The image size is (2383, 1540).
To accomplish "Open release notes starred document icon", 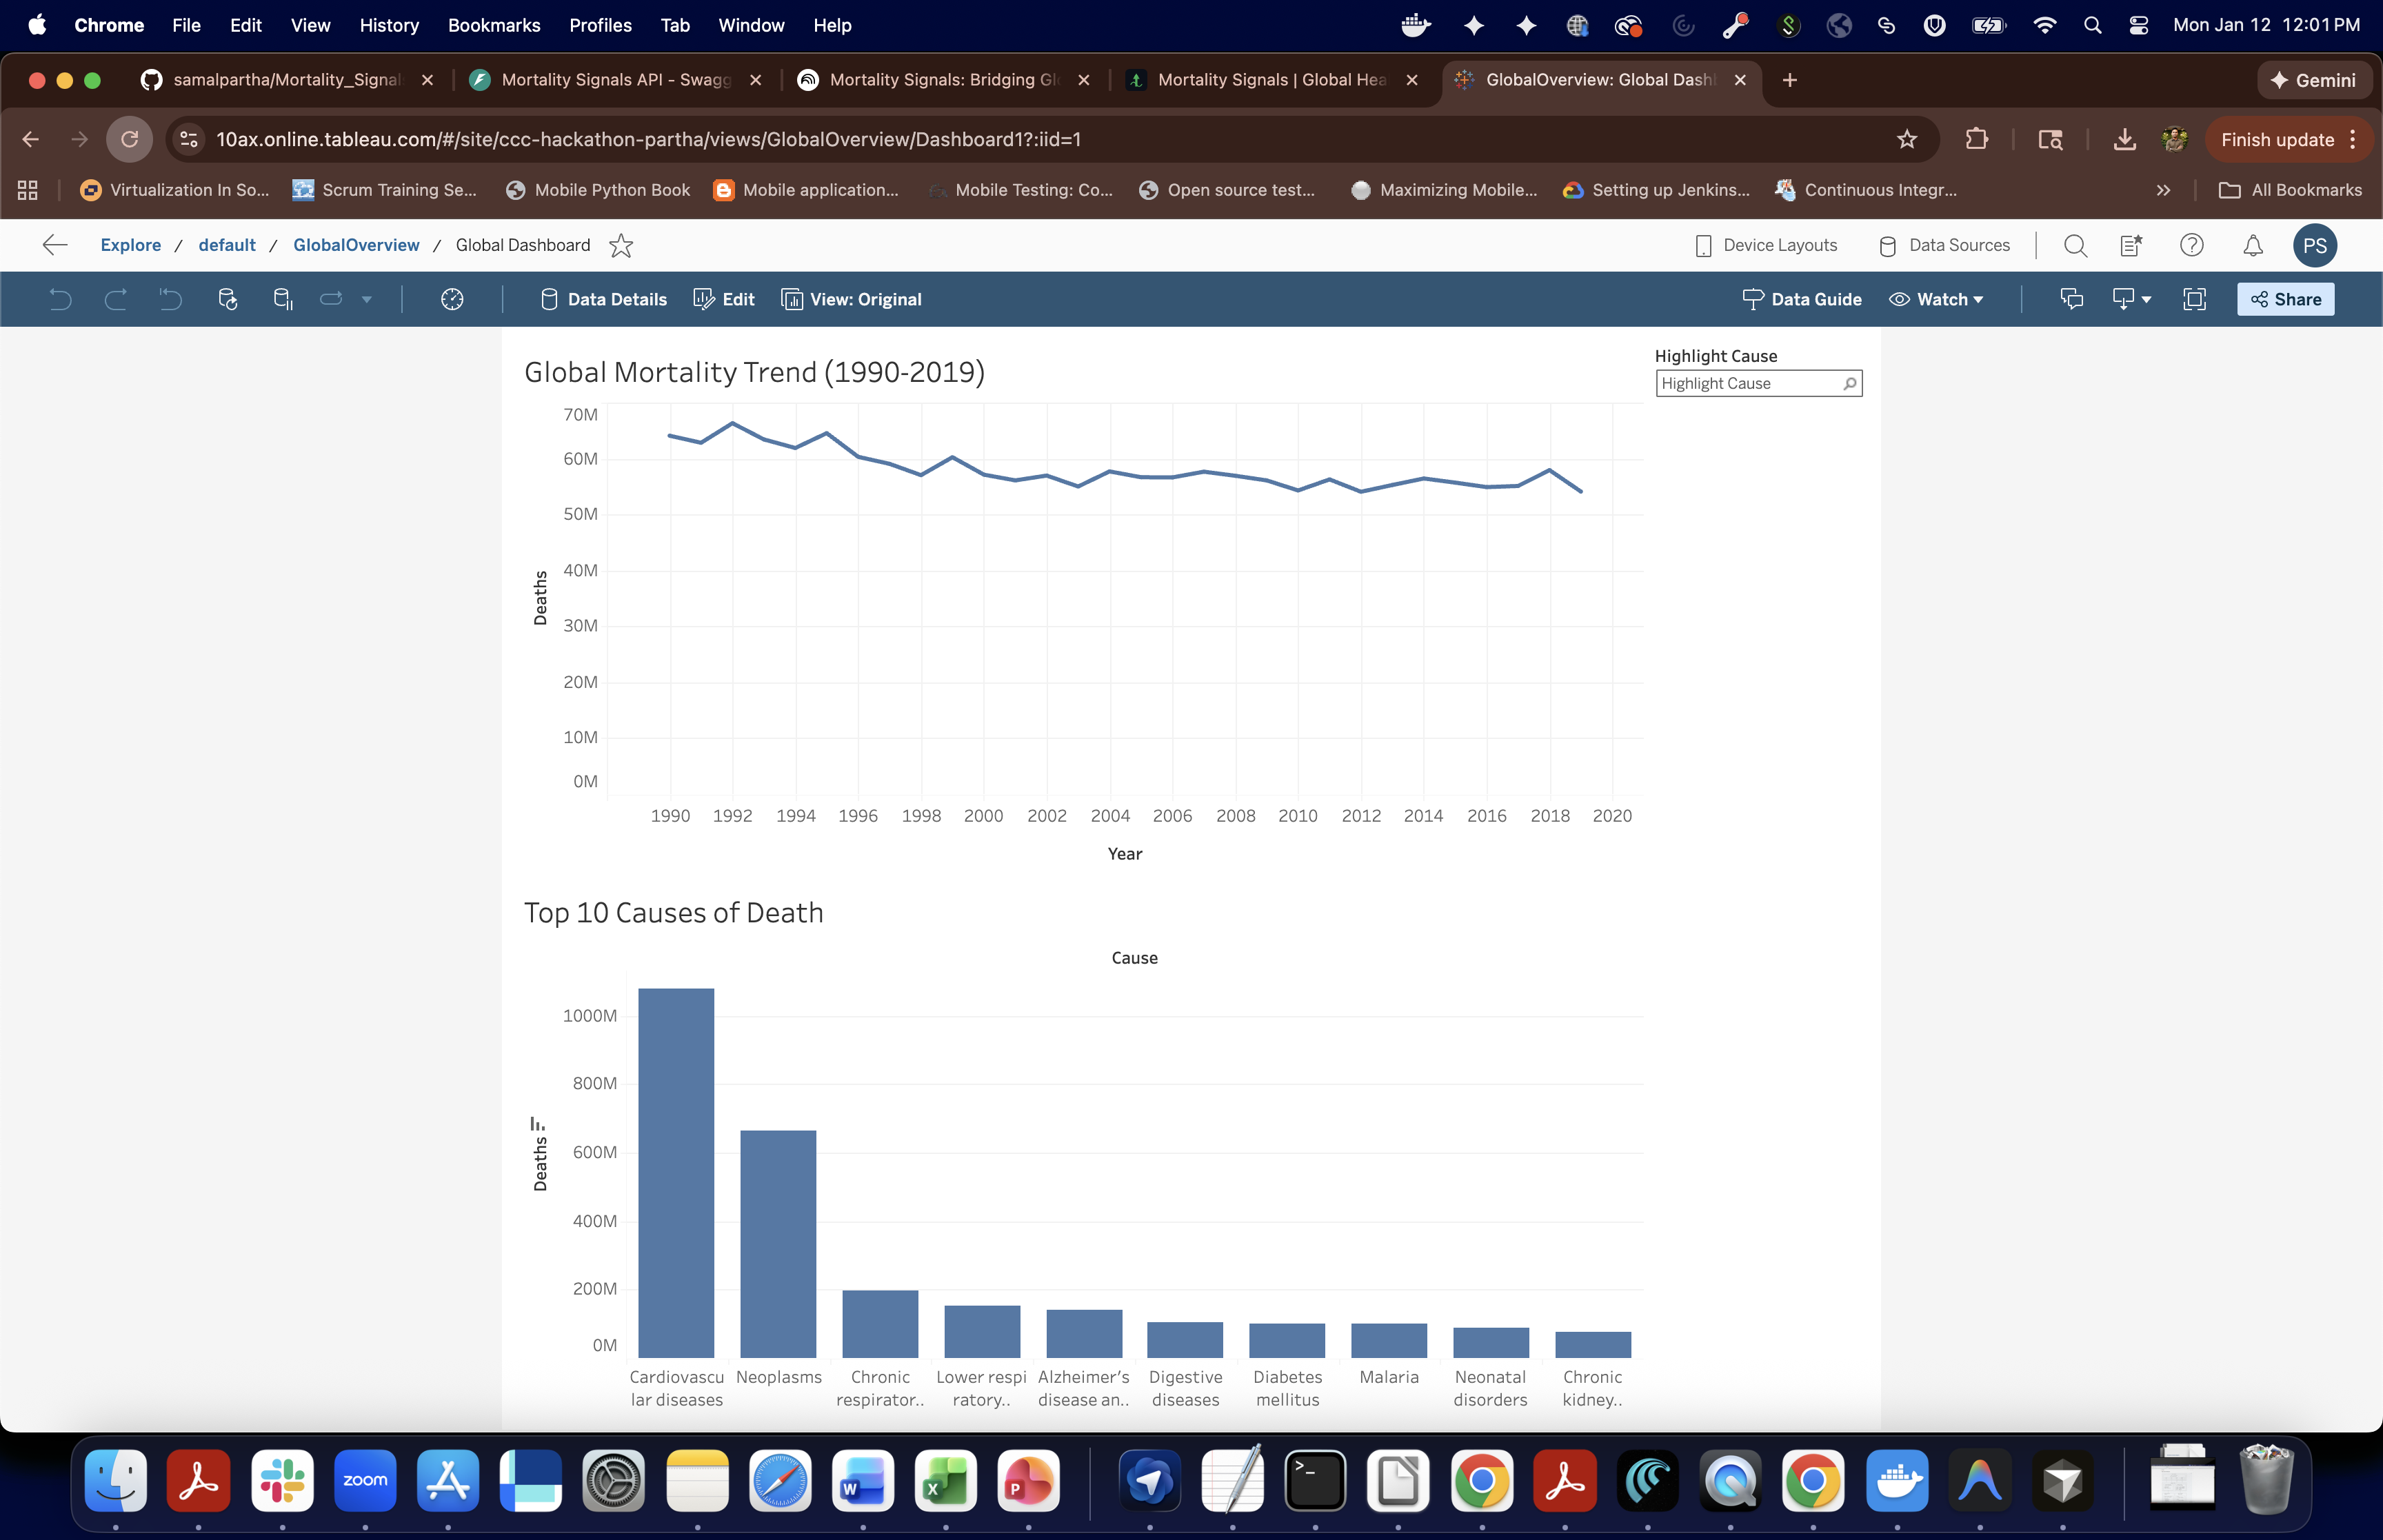I will (2131, 245).
